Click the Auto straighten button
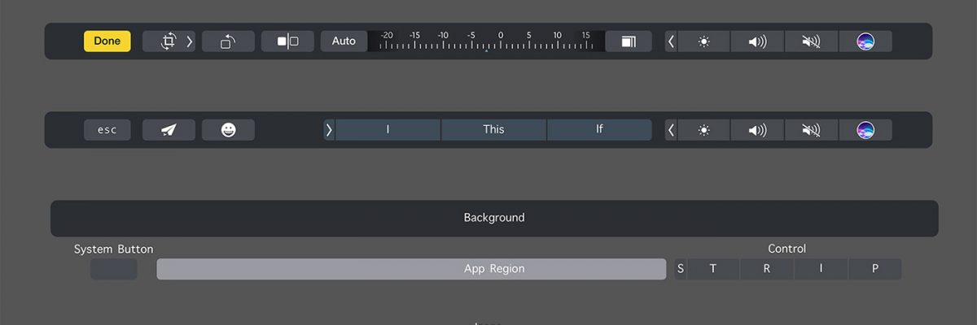Screen dimensions: 977x325 point(344,41)
